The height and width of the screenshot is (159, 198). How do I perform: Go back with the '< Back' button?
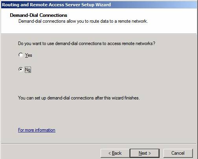click(x=115, y=153)
